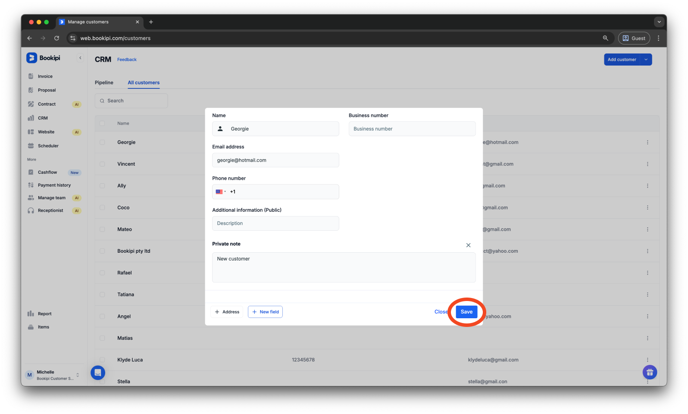Open the chat support bubble icon
Viewport: 688px width, 414px height.
(98, 373)
